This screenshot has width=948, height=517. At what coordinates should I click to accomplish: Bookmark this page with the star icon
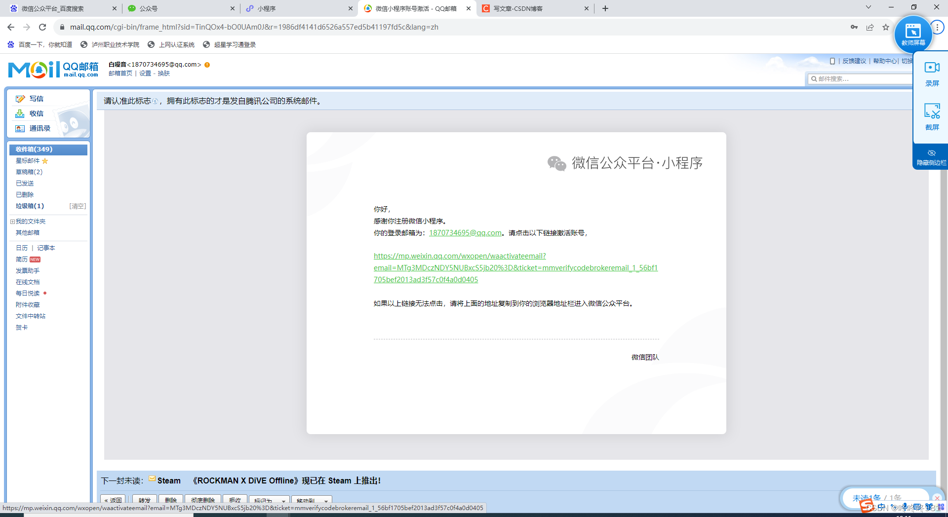pyautogui.click(x=886, y=27)
